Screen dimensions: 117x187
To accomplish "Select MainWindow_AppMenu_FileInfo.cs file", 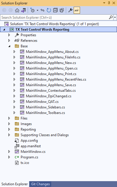I will pos(53,57).
